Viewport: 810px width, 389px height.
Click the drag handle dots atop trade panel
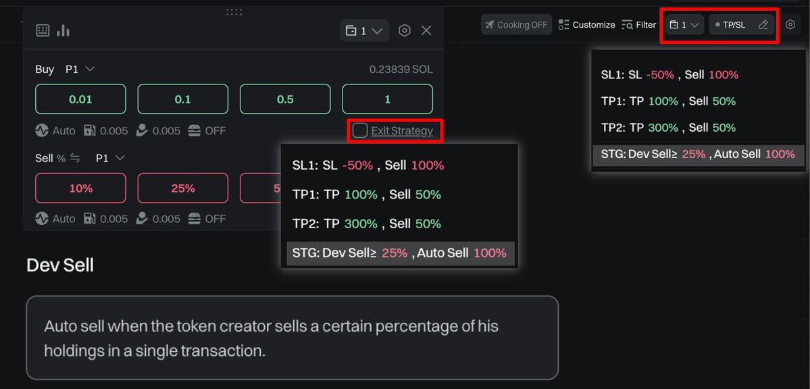click(234, 12)
